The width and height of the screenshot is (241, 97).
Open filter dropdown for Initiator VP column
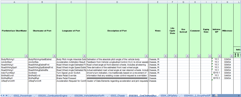(220, 56)
